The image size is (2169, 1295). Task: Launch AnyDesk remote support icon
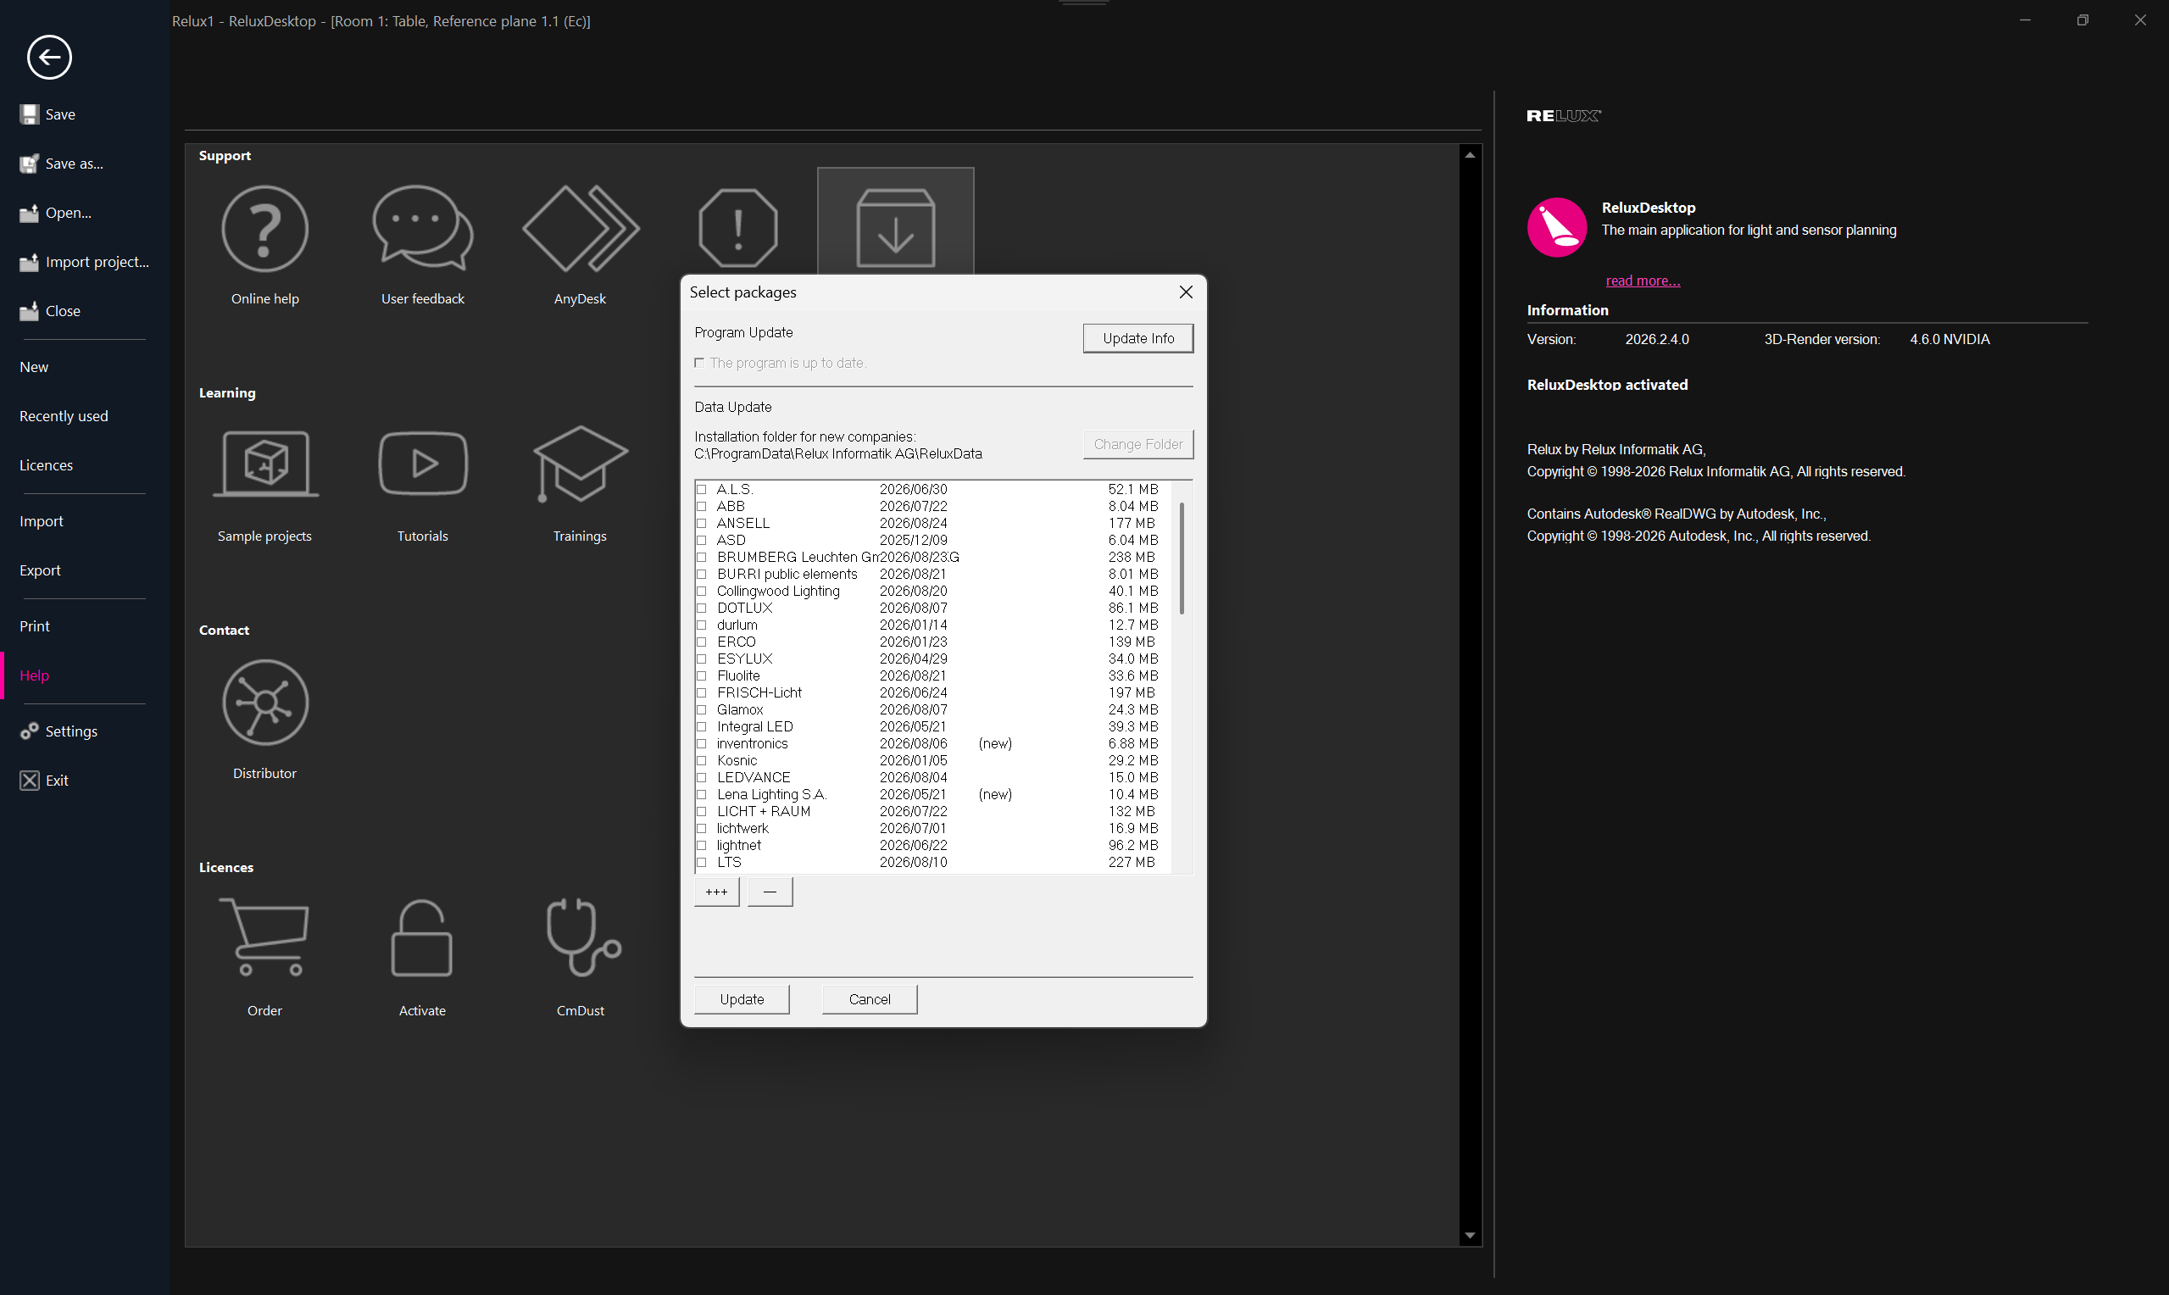click(x=581, y=228)
